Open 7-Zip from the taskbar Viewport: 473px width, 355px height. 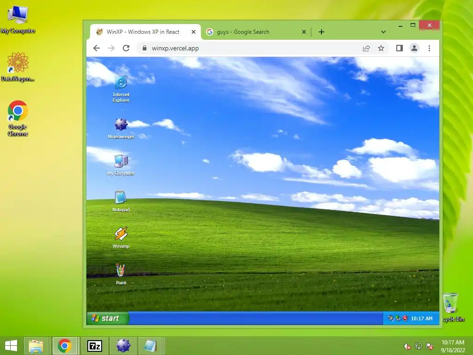pos(95,346)
